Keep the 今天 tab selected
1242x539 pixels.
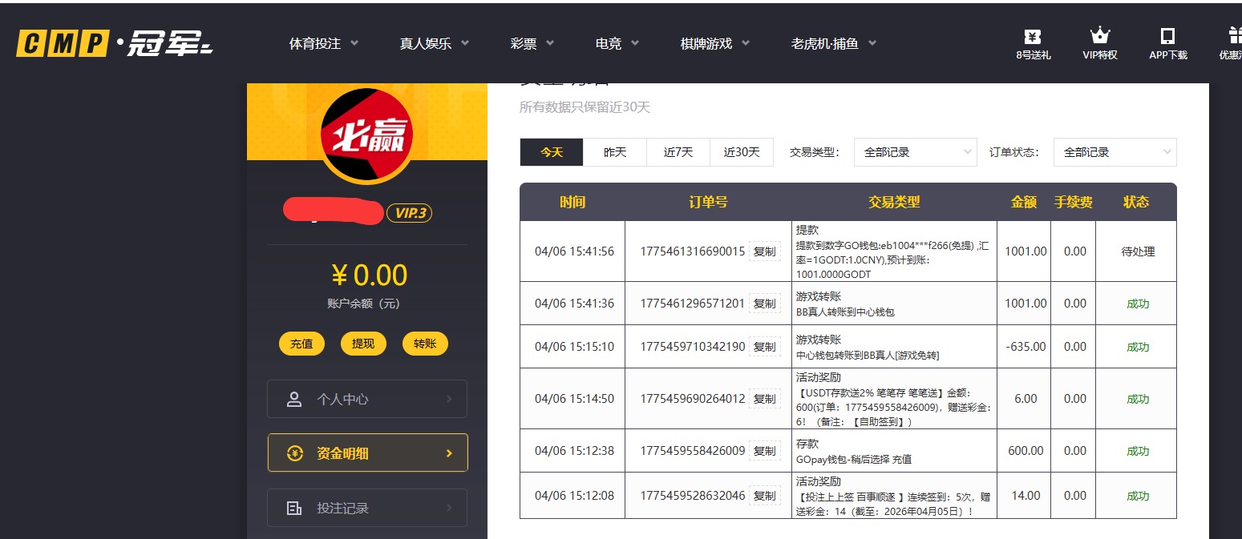[x=551, y=151]
